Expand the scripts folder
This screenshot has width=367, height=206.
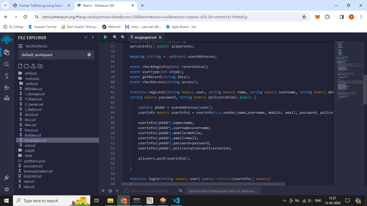(x=30, y=150)
